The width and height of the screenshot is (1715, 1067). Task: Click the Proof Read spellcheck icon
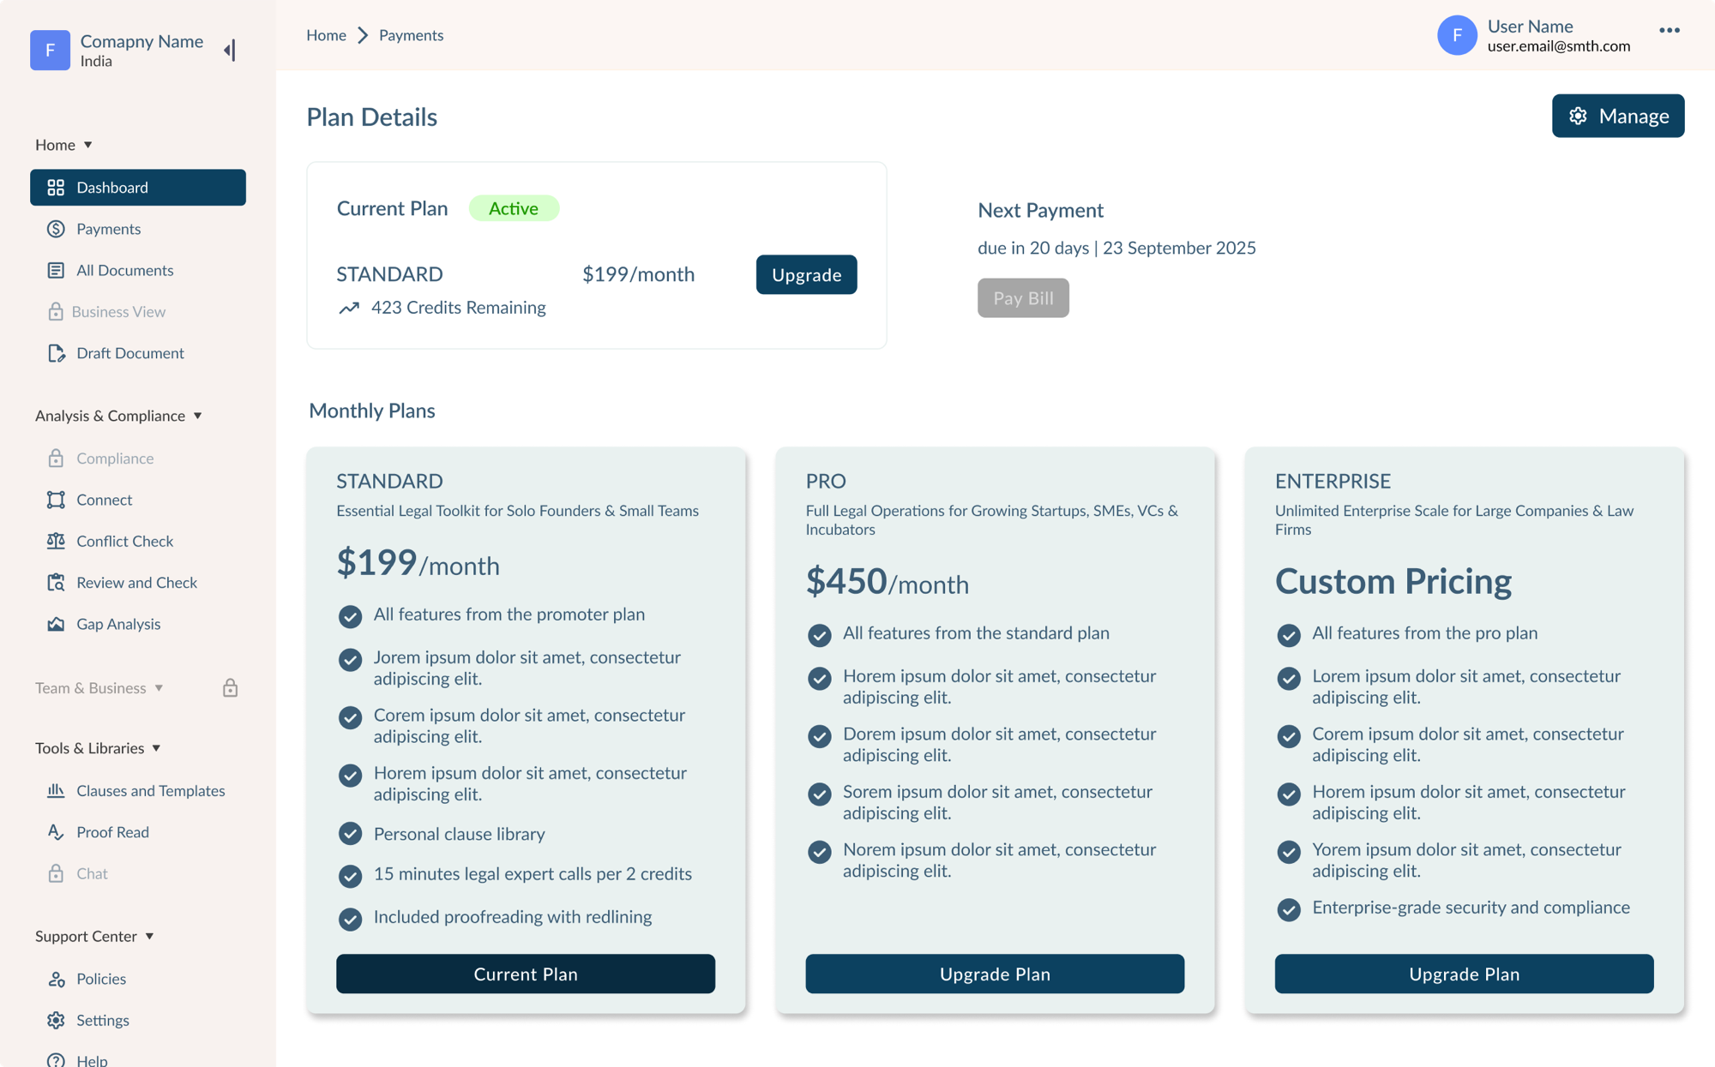[56, 832]
